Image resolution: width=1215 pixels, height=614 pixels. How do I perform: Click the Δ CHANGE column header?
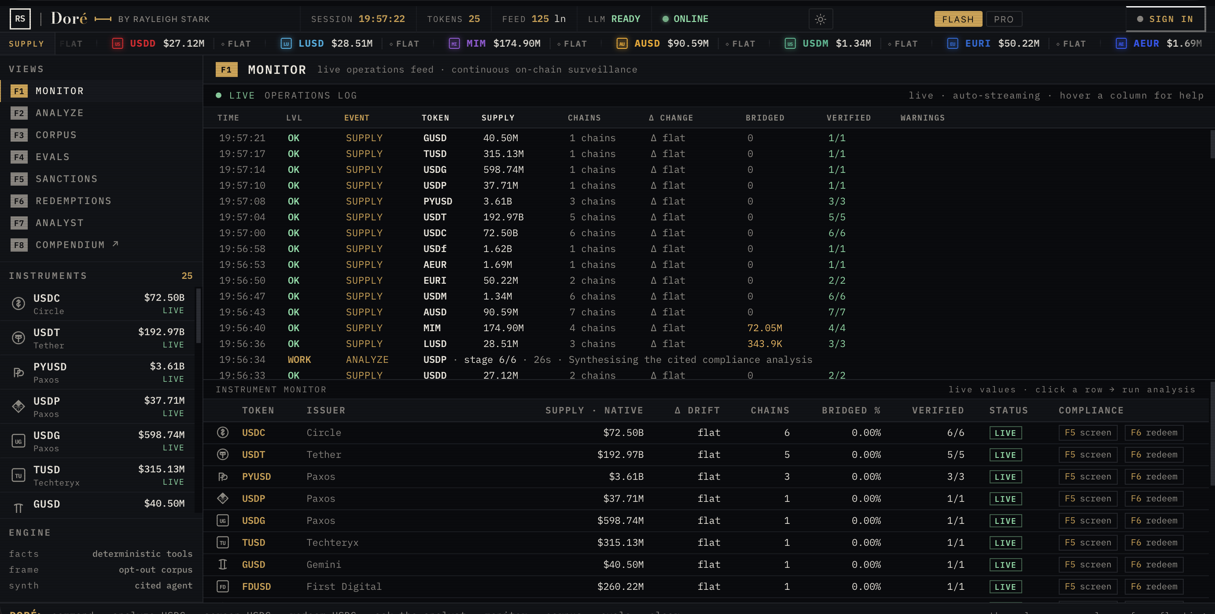tap(671, 118)
